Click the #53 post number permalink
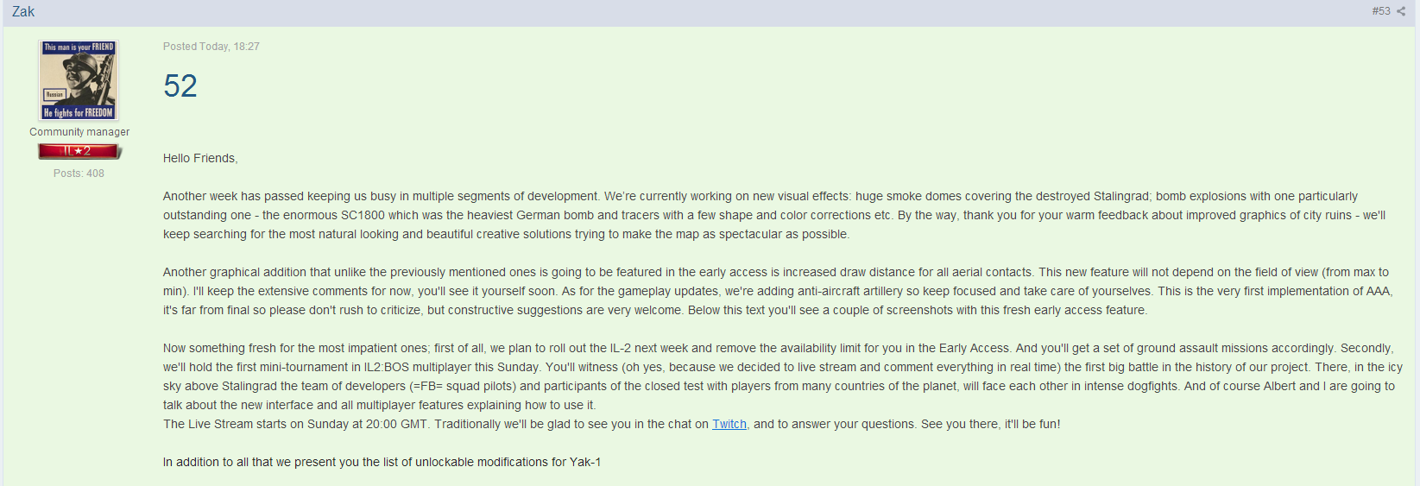Viewport: 1420px width, 486px height. pos(1381,11)
